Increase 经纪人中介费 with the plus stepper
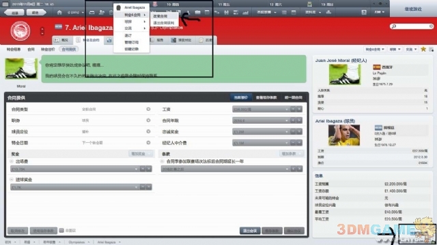 [299, 143]
